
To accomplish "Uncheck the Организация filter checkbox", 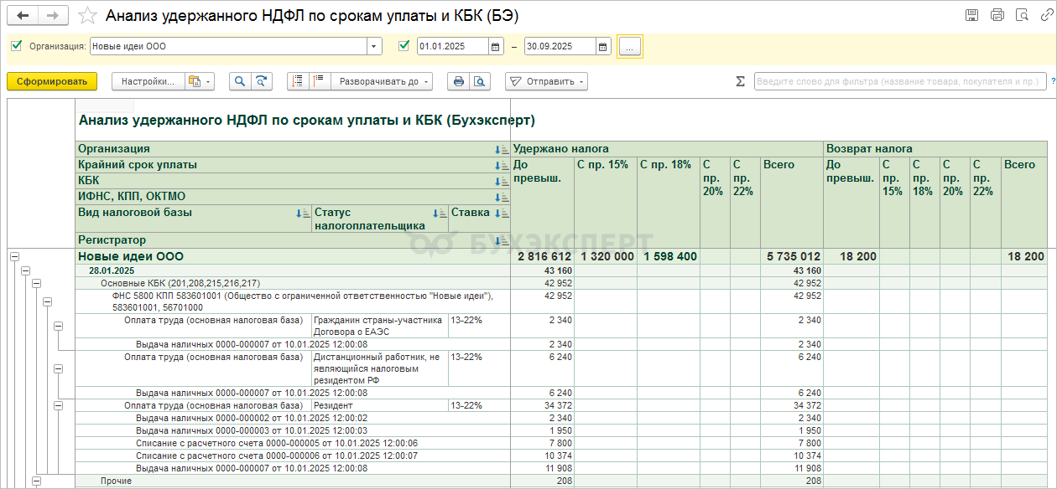I will (17, 46).
